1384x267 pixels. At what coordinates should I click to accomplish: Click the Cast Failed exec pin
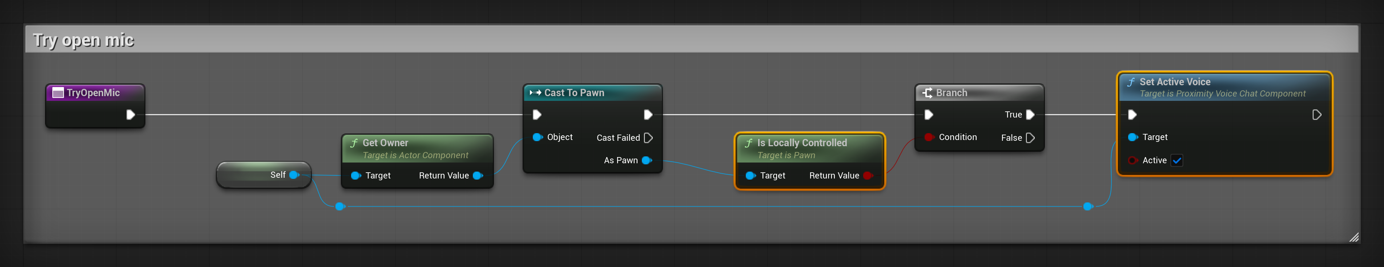[648, 138]
